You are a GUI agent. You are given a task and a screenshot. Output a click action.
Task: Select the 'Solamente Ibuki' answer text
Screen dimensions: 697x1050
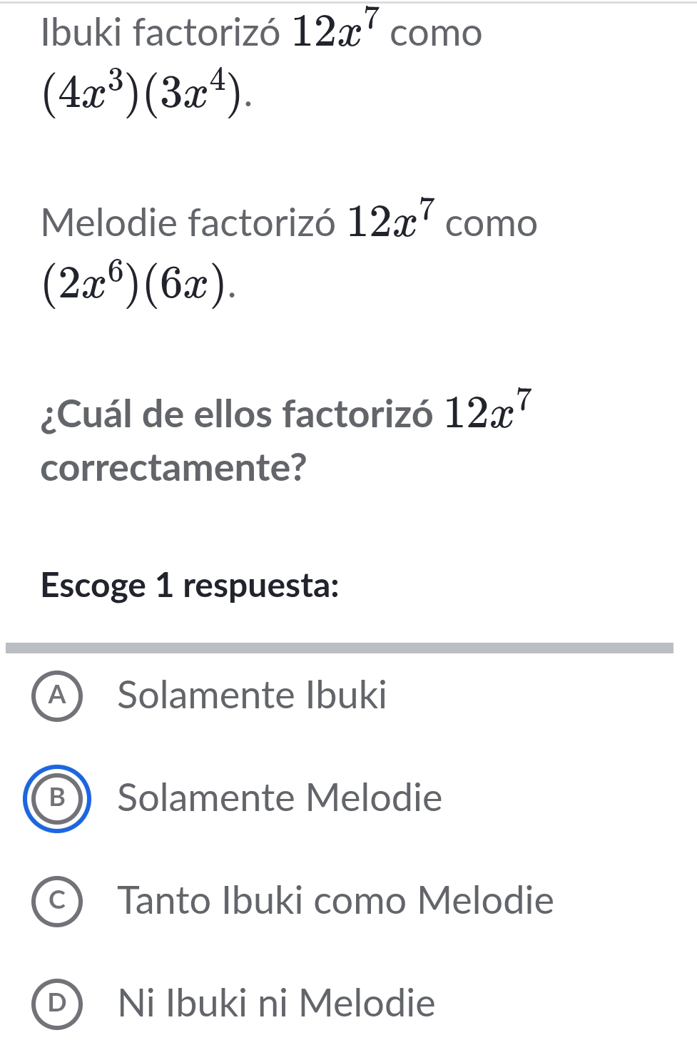click(x=252, y=695)
